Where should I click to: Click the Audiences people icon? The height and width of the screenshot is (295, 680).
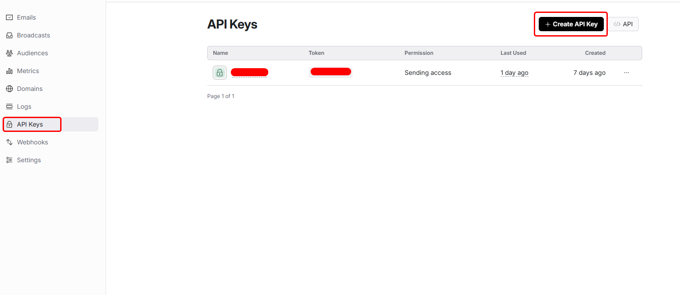click(9, 53)
